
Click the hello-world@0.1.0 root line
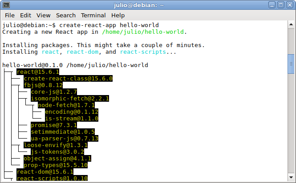[75, 65]
